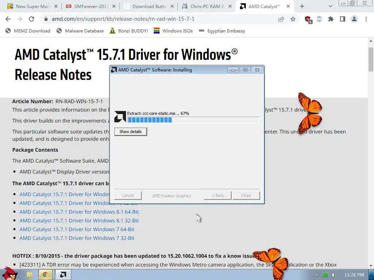Click the AMD installer taskbar icon

pyautogui.click(x=63, y=275)
